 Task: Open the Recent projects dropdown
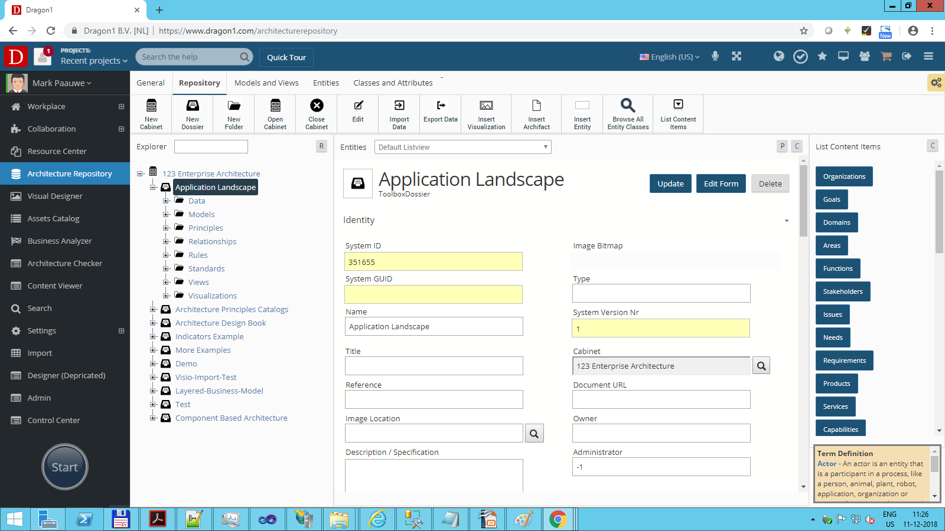click(x=94, y=61)
